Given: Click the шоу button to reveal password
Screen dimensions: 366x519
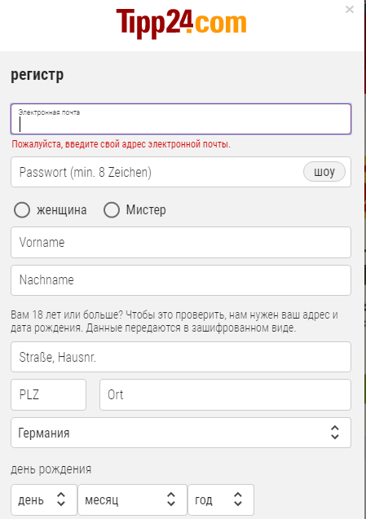Looking at the screenshot, I should [324, 172].
